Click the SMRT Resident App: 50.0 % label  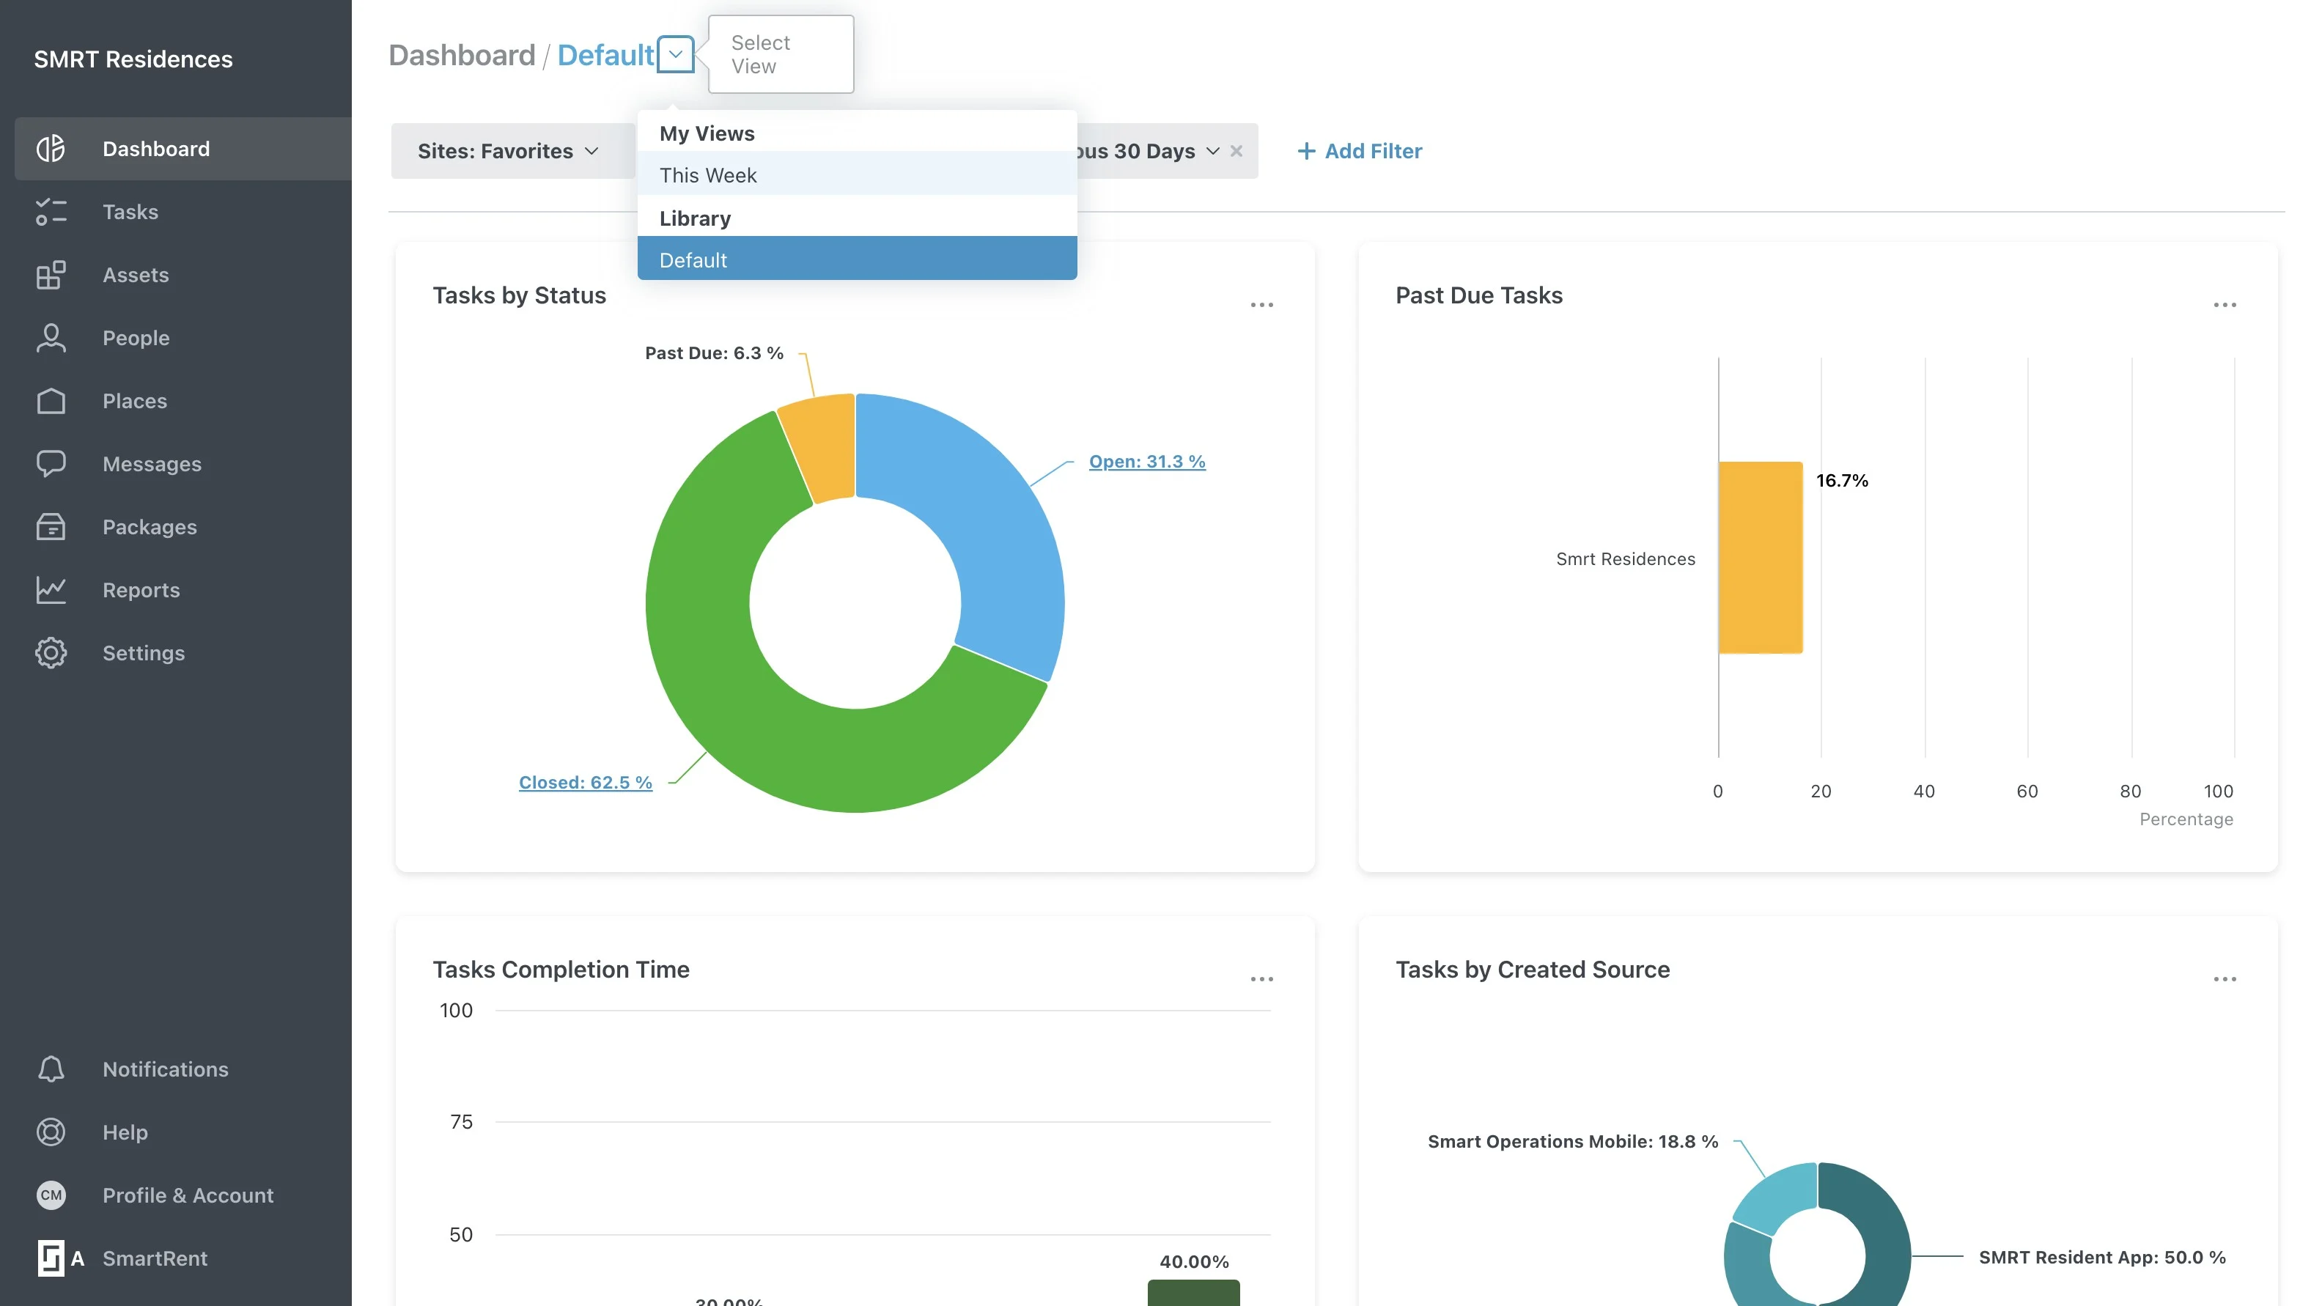[2102, 1256]
